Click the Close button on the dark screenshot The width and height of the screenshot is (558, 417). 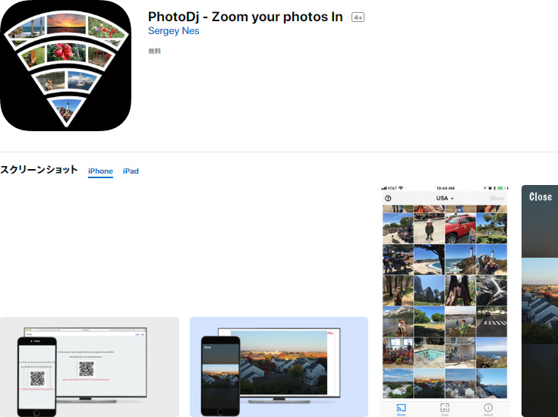pyautogui.click(x=541, y=197)
